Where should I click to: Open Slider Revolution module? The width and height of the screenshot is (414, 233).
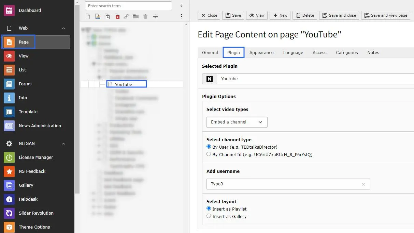coord(37,213)
